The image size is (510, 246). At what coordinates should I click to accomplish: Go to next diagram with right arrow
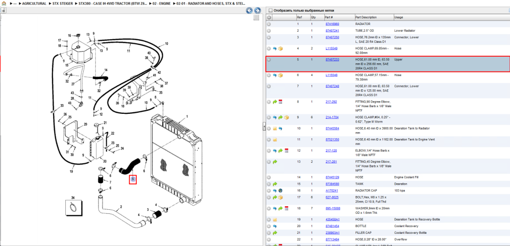[257, 10]
